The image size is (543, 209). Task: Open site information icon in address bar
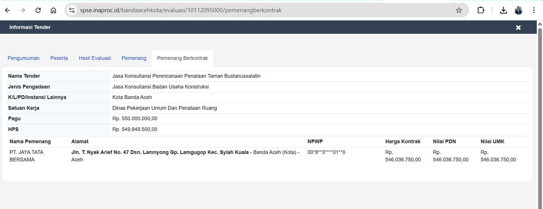[72, 11]
